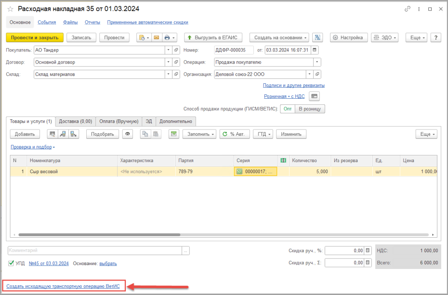
Task: Open the Договор record with the open-form icon
Action: pos(176,62)
